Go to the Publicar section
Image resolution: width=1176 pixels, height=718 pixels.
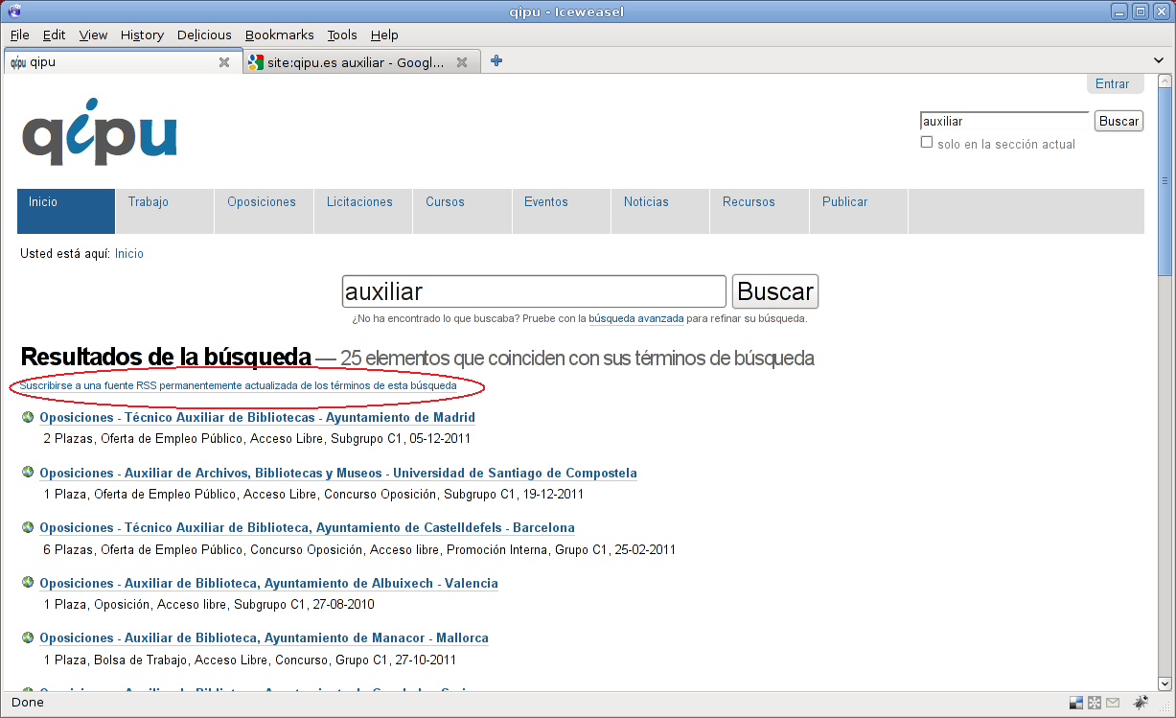click(860, 211)
